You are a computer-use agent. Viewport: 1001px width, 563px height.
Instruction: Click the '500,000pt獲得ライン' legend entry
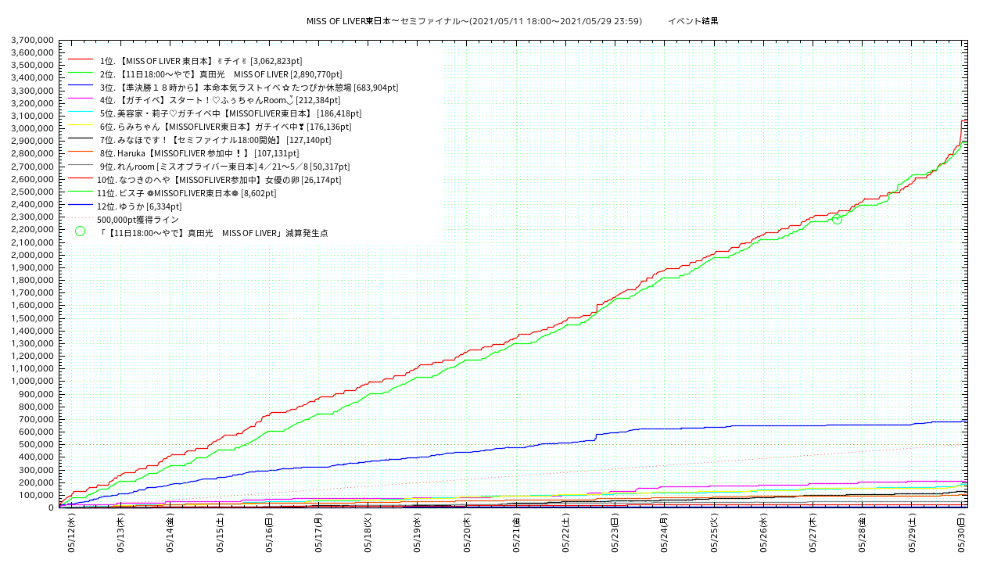[138, 220]
